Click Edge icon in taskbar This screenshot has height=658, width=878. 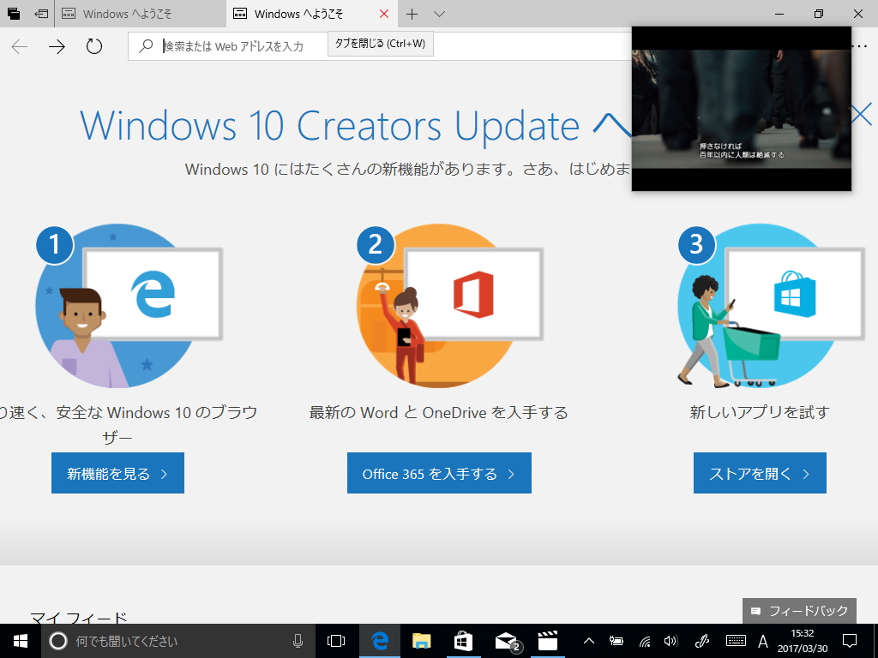click(380, 641)
